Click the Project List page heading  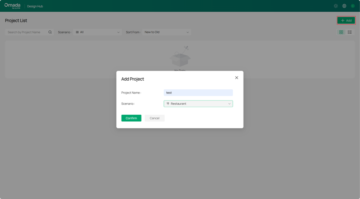(16, 20)
